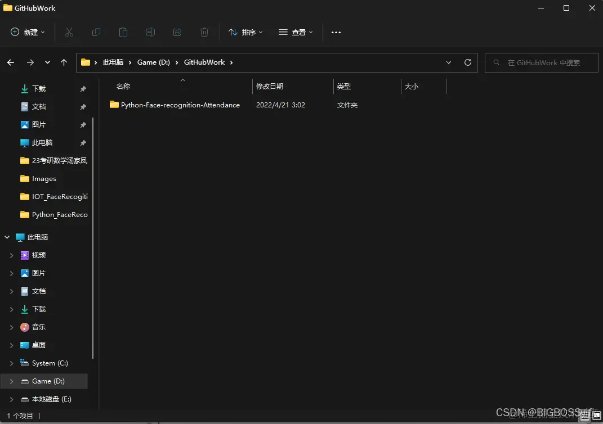Unpin icon next to pinned 下载
Image resolution: width=603 pixels, height=424 pixels.
point(83,89)
